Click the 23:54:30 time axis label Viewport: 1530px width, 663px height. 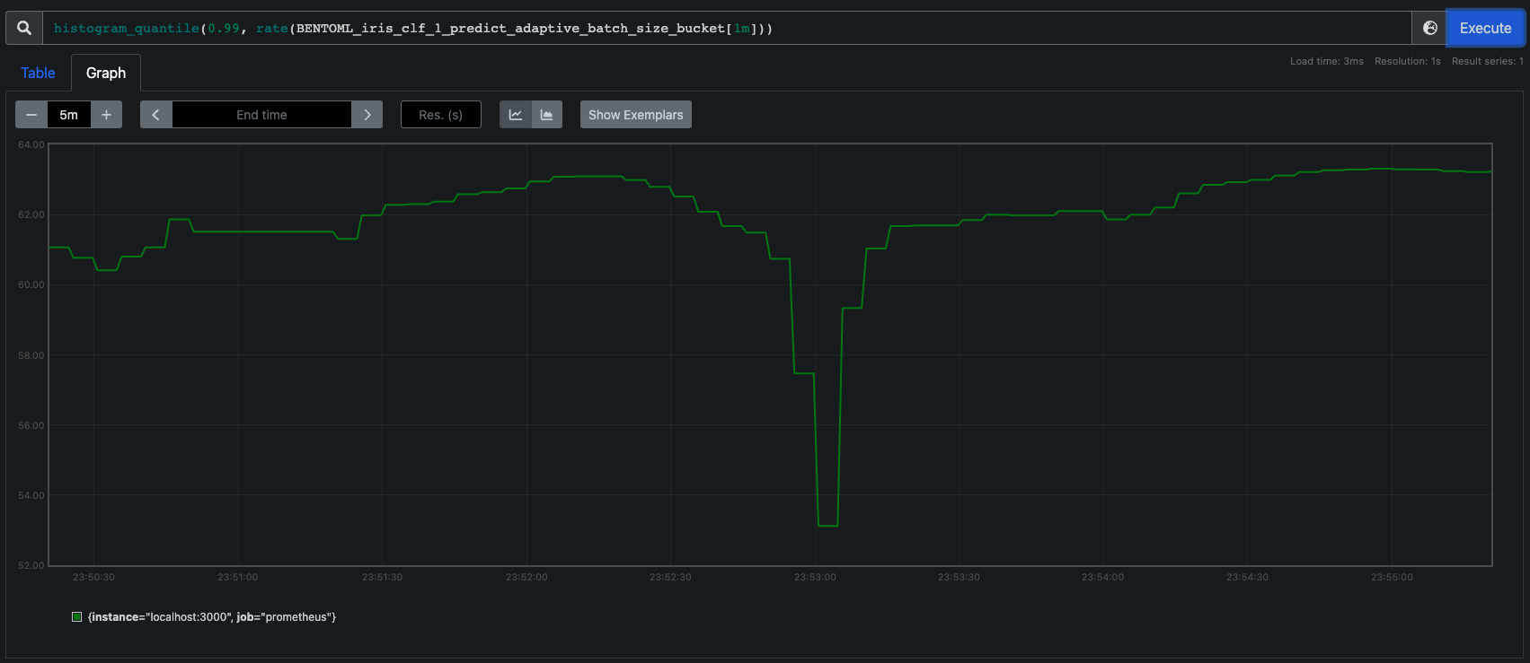point(1247,577)
